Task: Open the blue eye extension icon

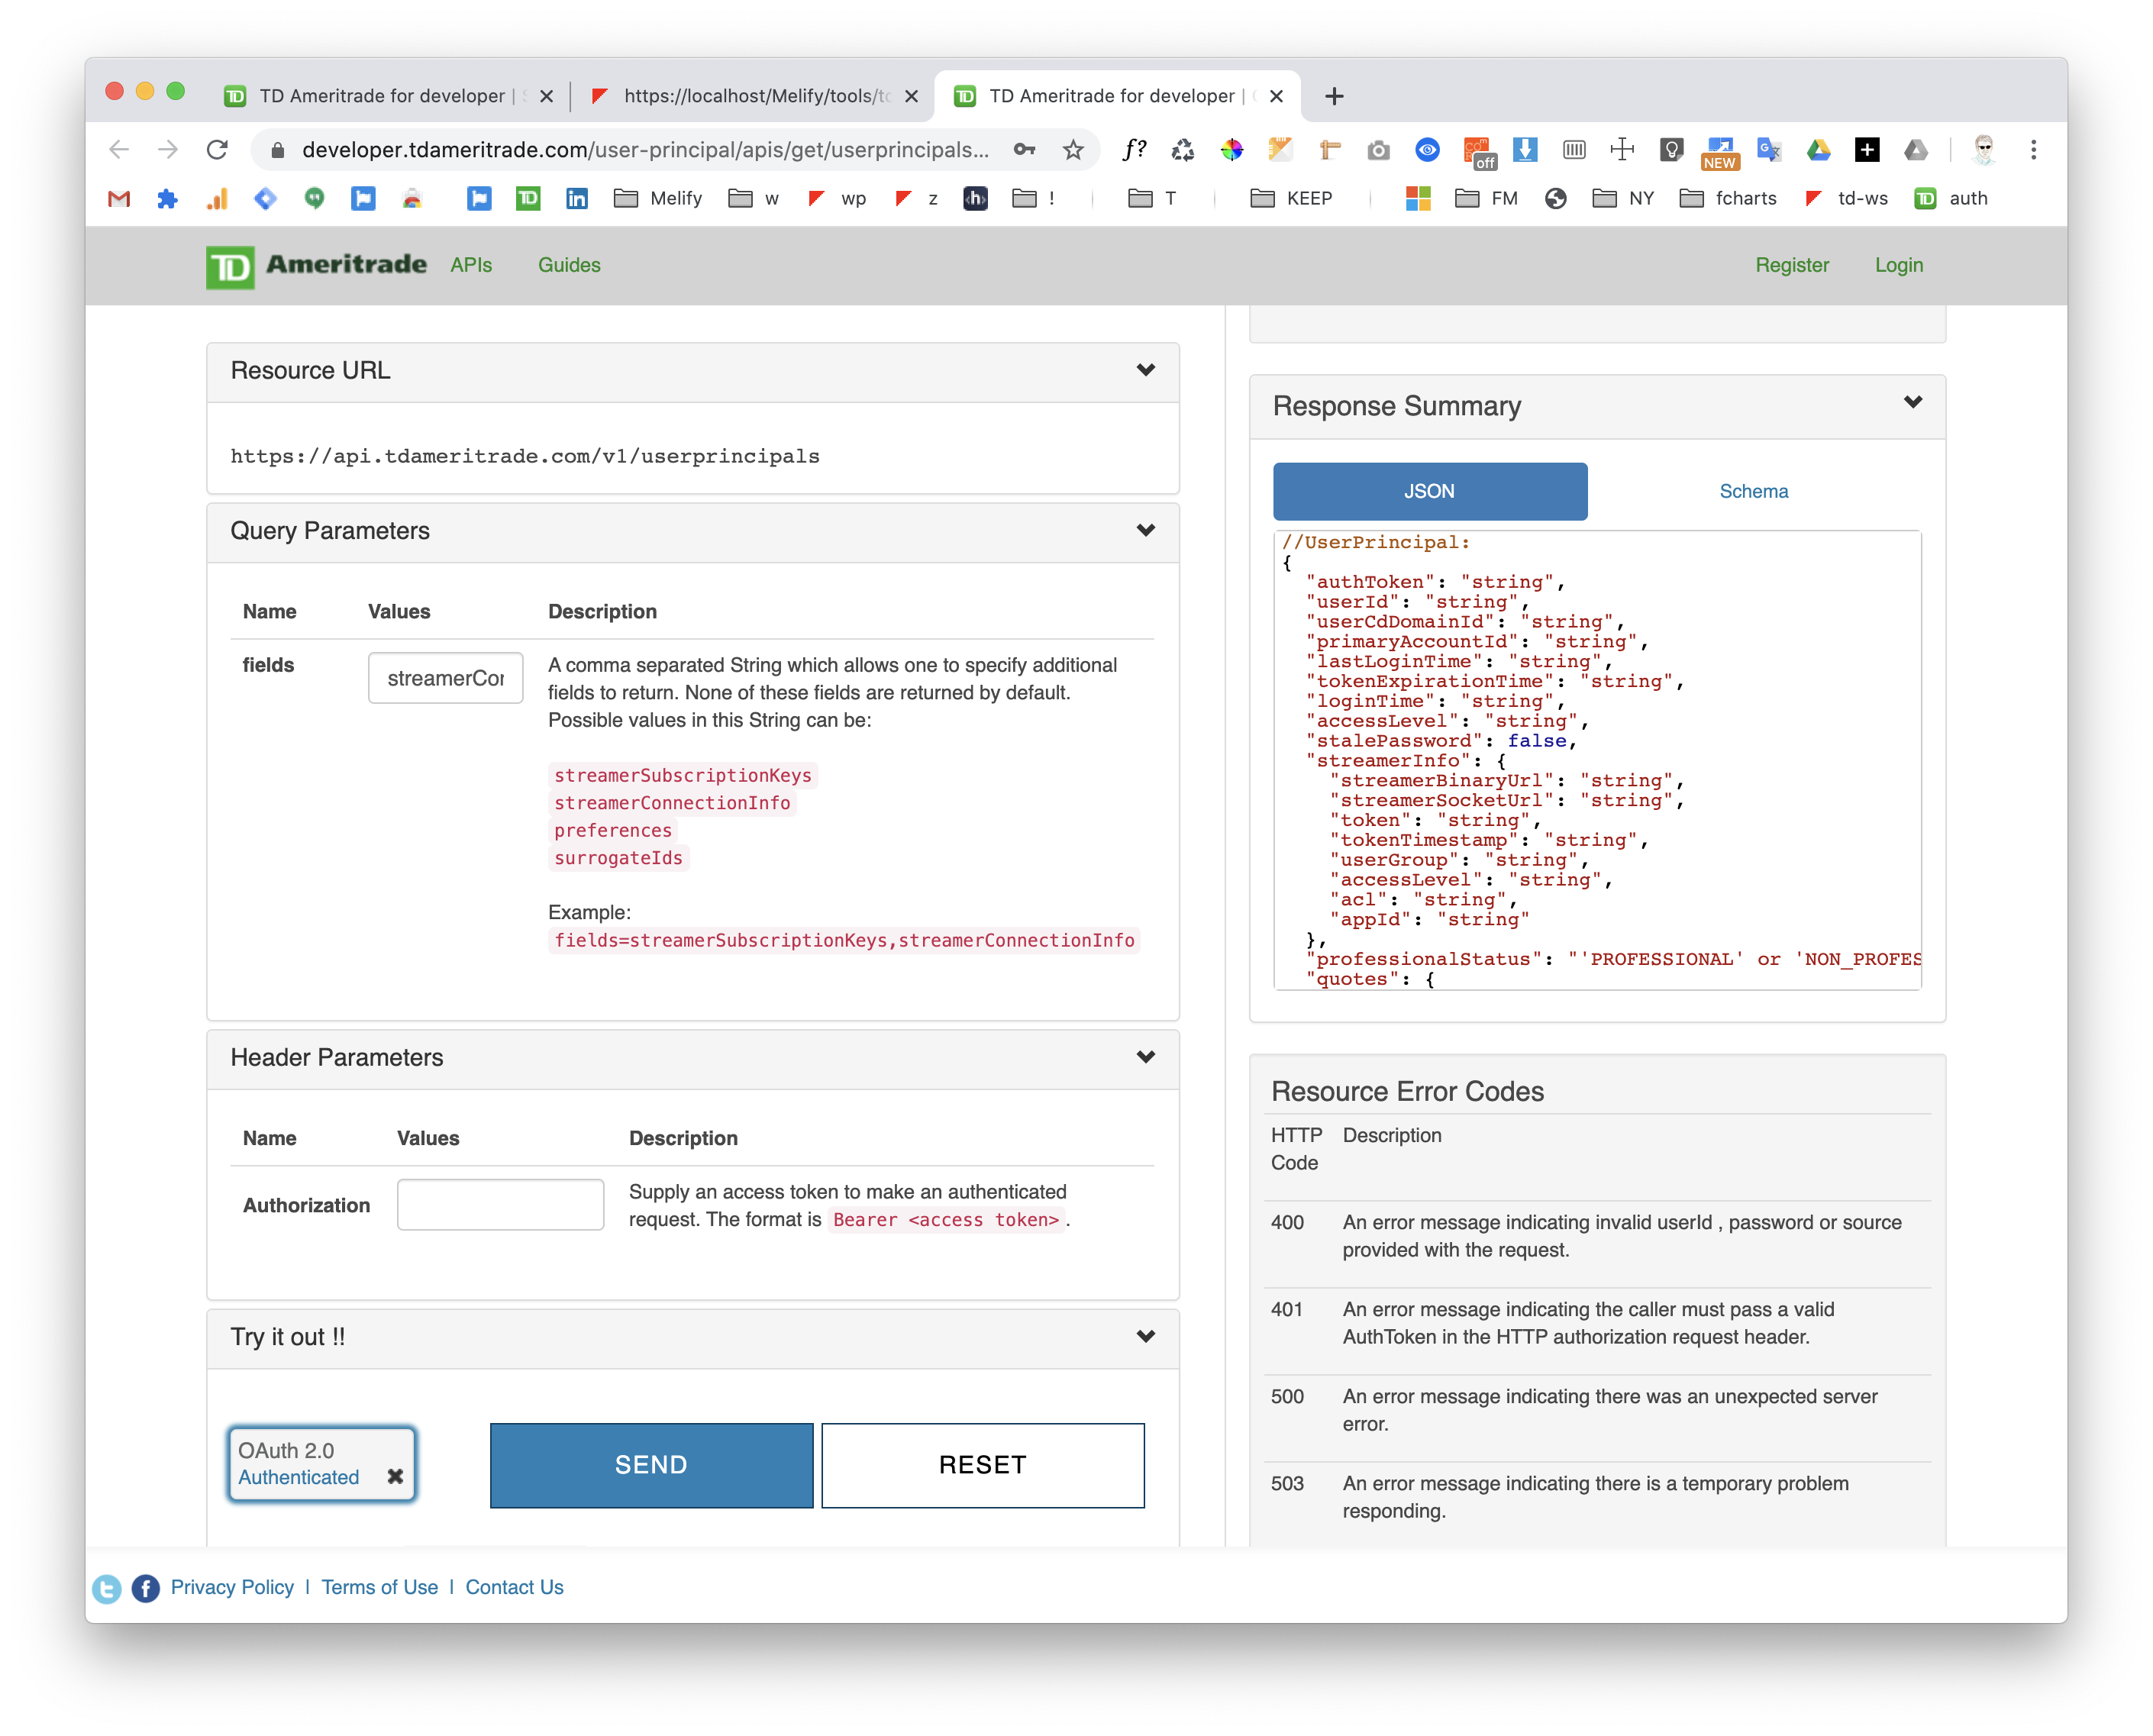Action: (x=1428, y=150)
